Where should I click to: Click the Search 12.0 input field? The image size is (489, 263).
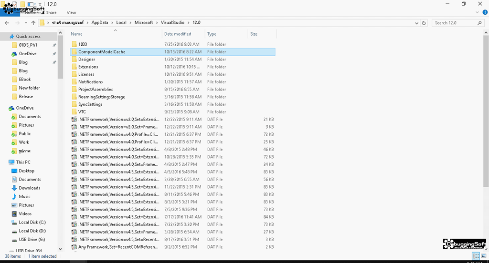pyautogui.click(x=455, y=23)
